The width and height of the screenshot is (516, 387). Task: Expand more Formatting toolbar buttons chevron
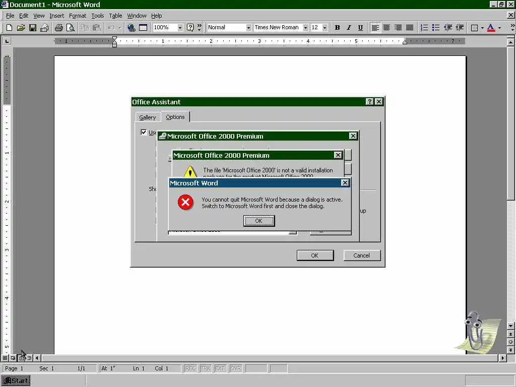(512, 28)
